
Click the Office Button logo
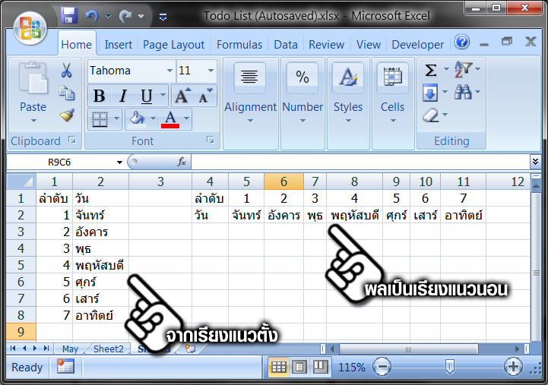pyautogui.click(x=30, y=28)
